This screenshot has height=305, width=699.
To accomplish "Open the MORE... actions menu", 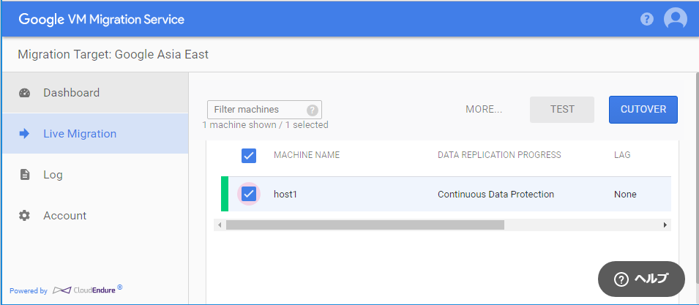I will click(484, 110).
